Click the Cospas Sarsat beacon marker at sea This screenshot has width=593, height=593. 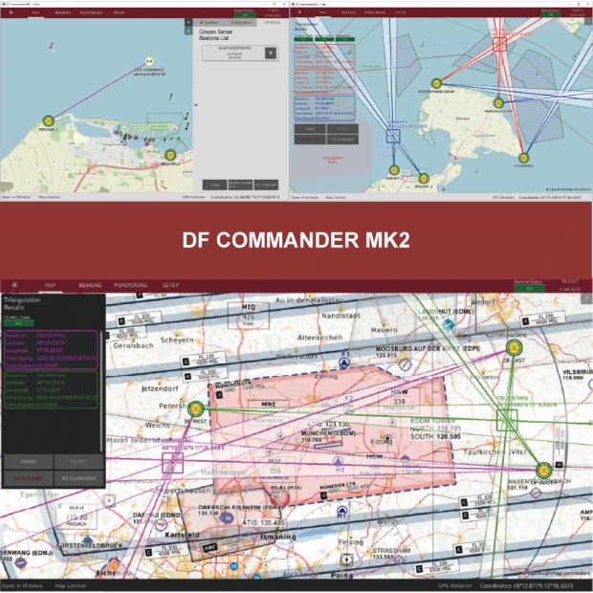click(150, 62)
